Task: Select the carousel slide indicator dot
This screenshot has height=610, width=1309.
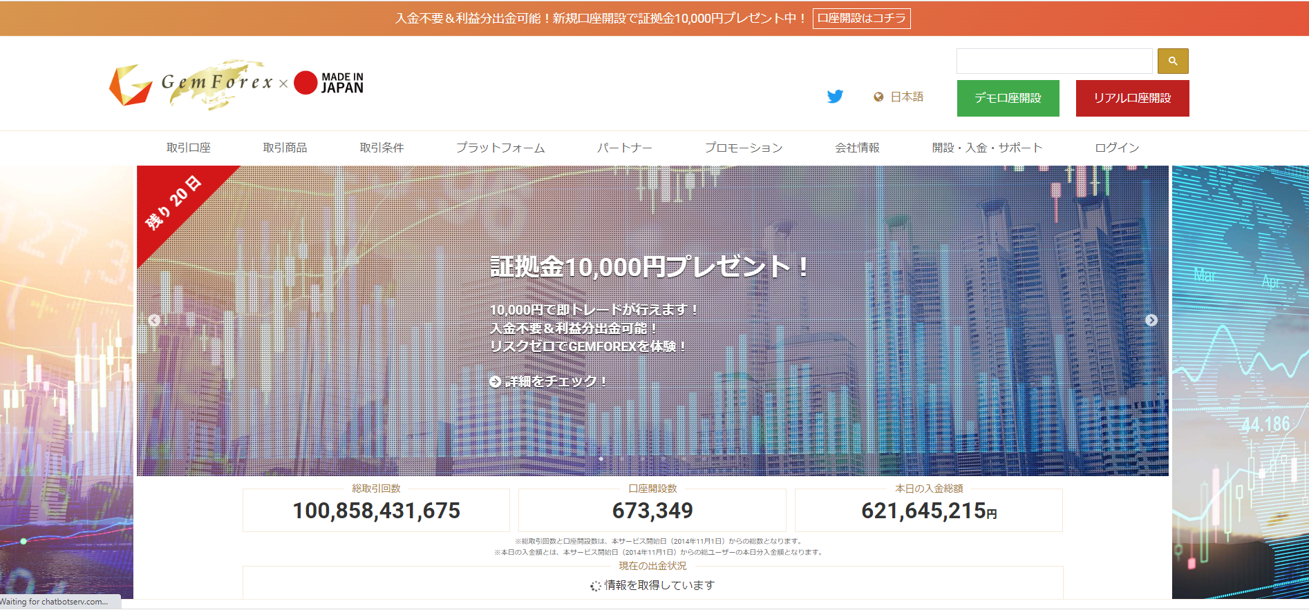Action: tap(601, 459)
